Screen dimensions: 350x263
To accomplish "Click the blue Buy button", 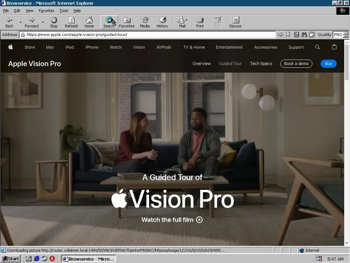I will click(328, 63).
